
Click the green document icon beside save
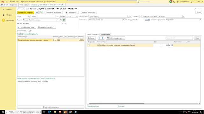(x=41, y=13)
